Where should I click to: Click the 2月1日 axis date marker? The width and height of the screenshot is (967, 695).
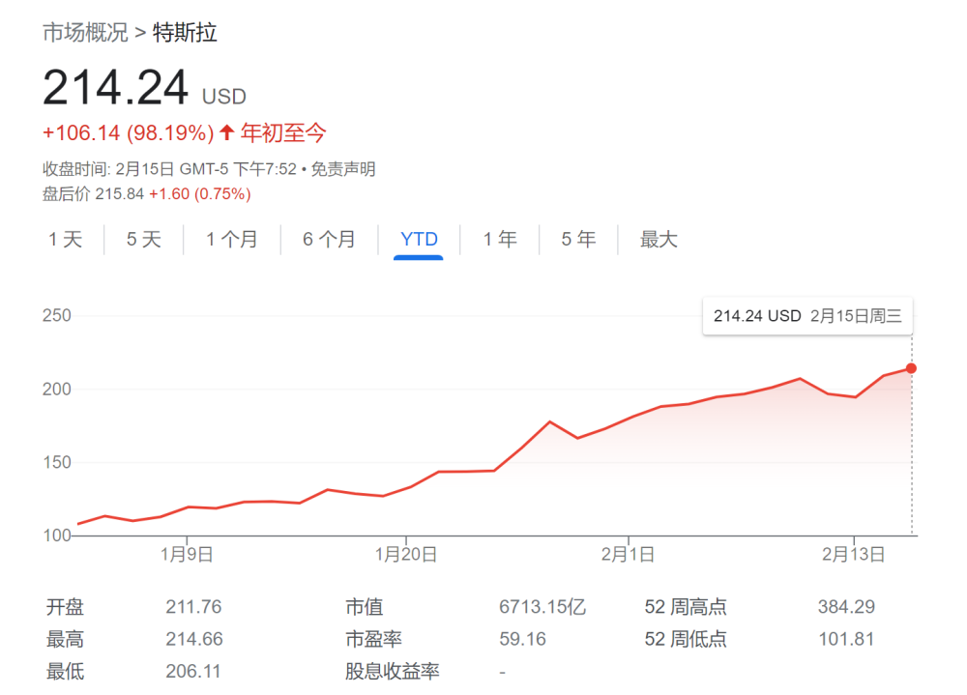tap(628, 555)
